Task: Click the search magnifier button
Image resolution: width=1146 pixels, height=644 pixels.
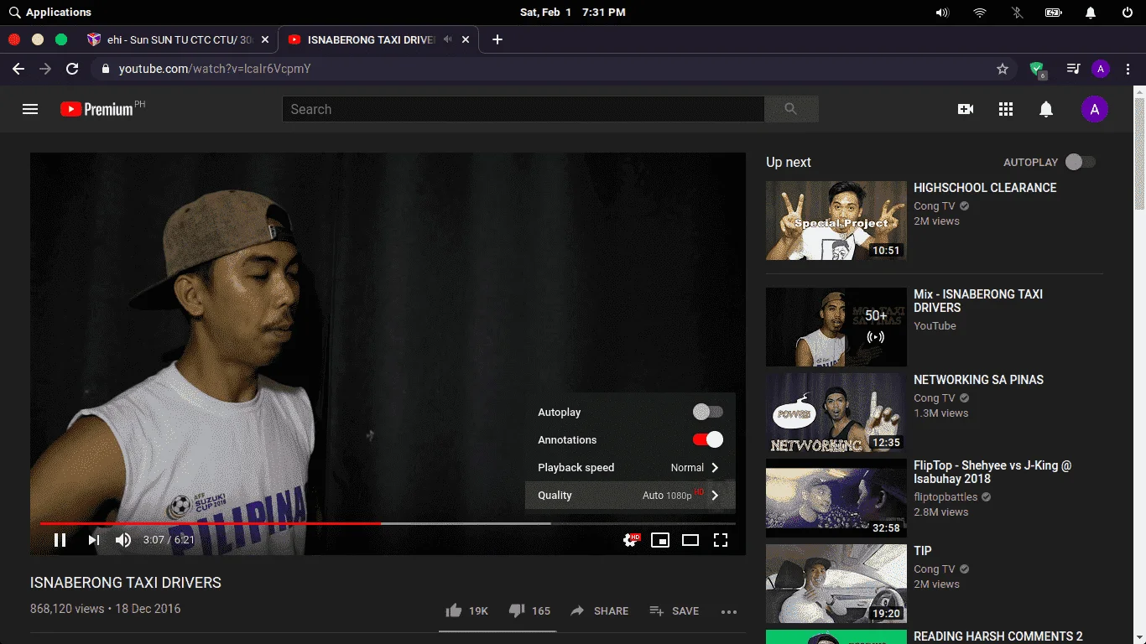Action: 791,109
